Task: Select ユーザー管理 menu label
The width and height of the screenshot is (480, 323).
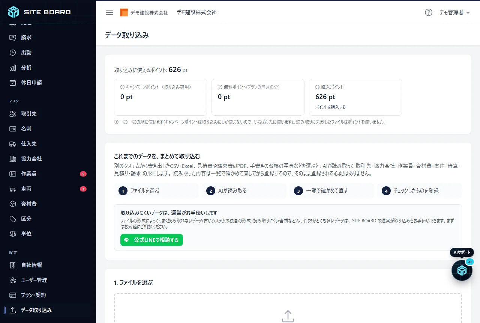Action: [x=34, y=280]
